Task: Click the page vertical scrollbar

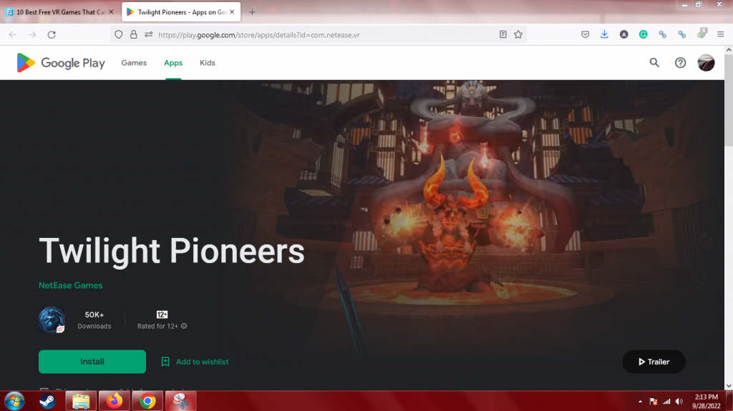Action: [x=729, y=100]
